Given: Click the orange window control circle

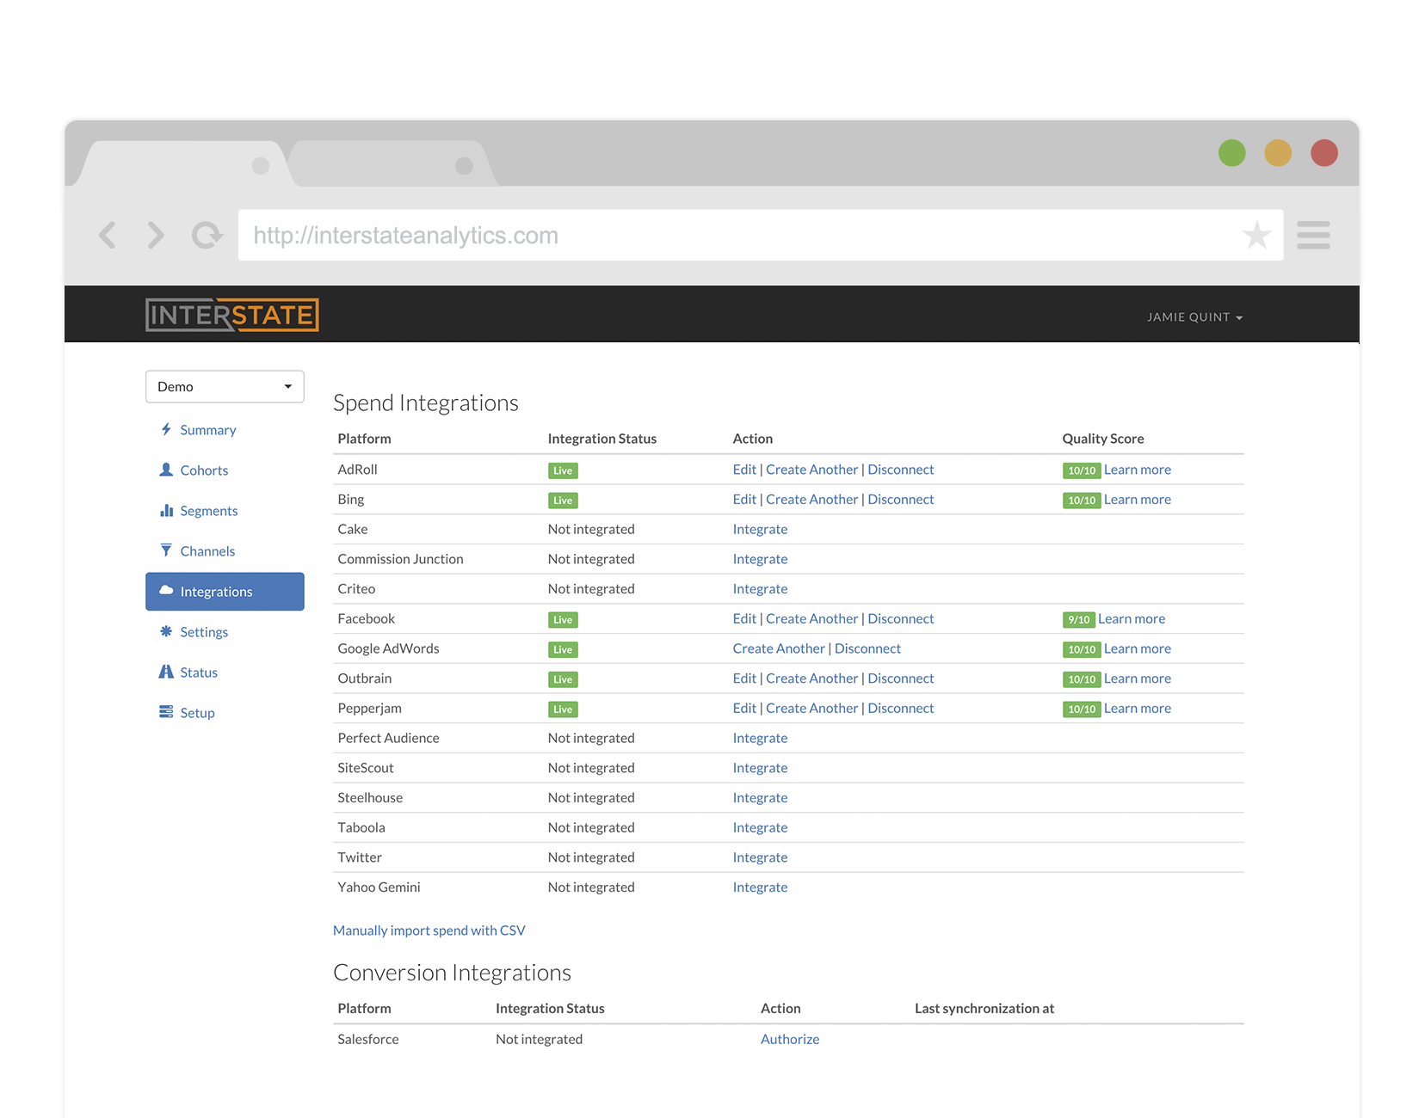Looking at the screenshot, I should (1278, 153).
